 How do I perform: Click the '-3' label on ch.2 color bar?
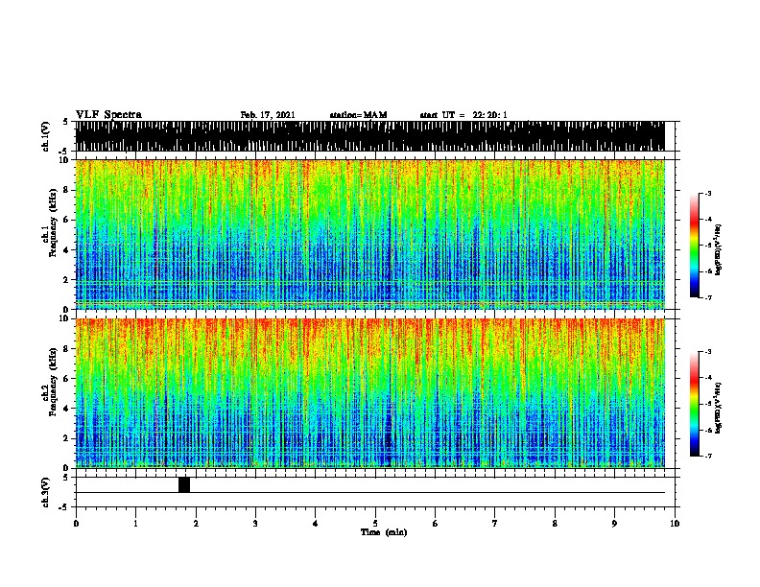[x=707, y=352]
